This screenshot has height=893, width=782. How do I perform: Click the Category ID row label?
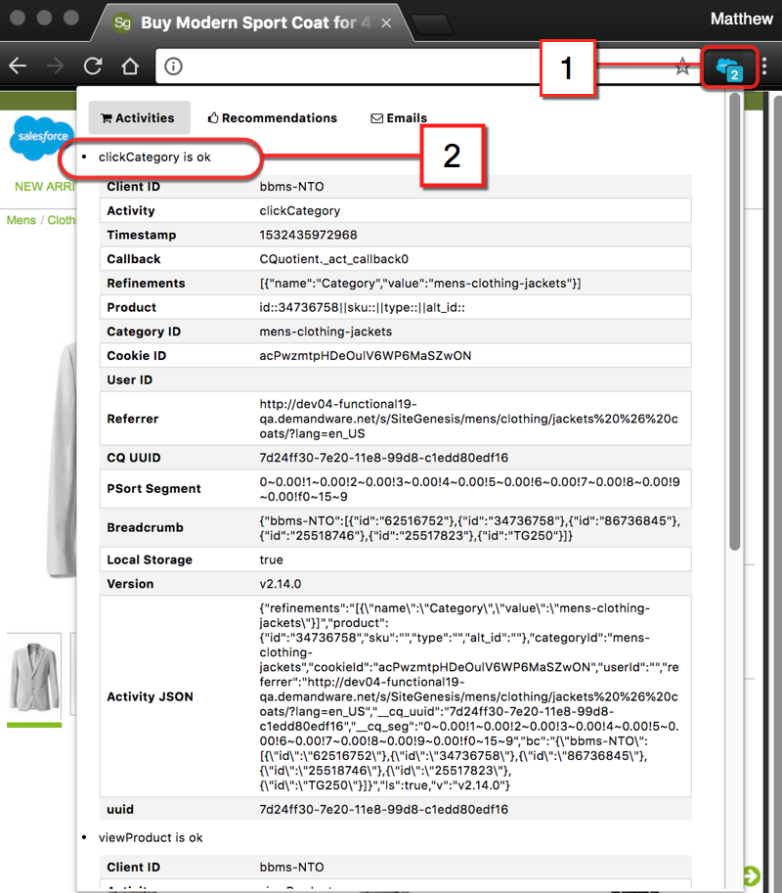[144, 332]
